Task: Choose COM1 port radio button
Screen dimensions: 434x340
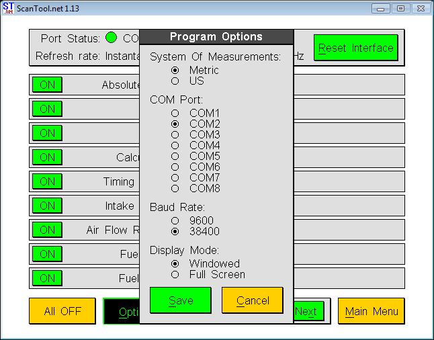Action: (175, 114)
